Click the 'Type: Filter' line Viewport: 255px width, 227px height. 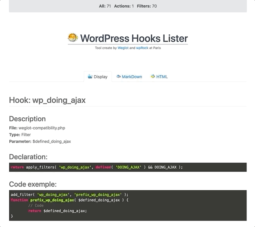tap(20, 135)
